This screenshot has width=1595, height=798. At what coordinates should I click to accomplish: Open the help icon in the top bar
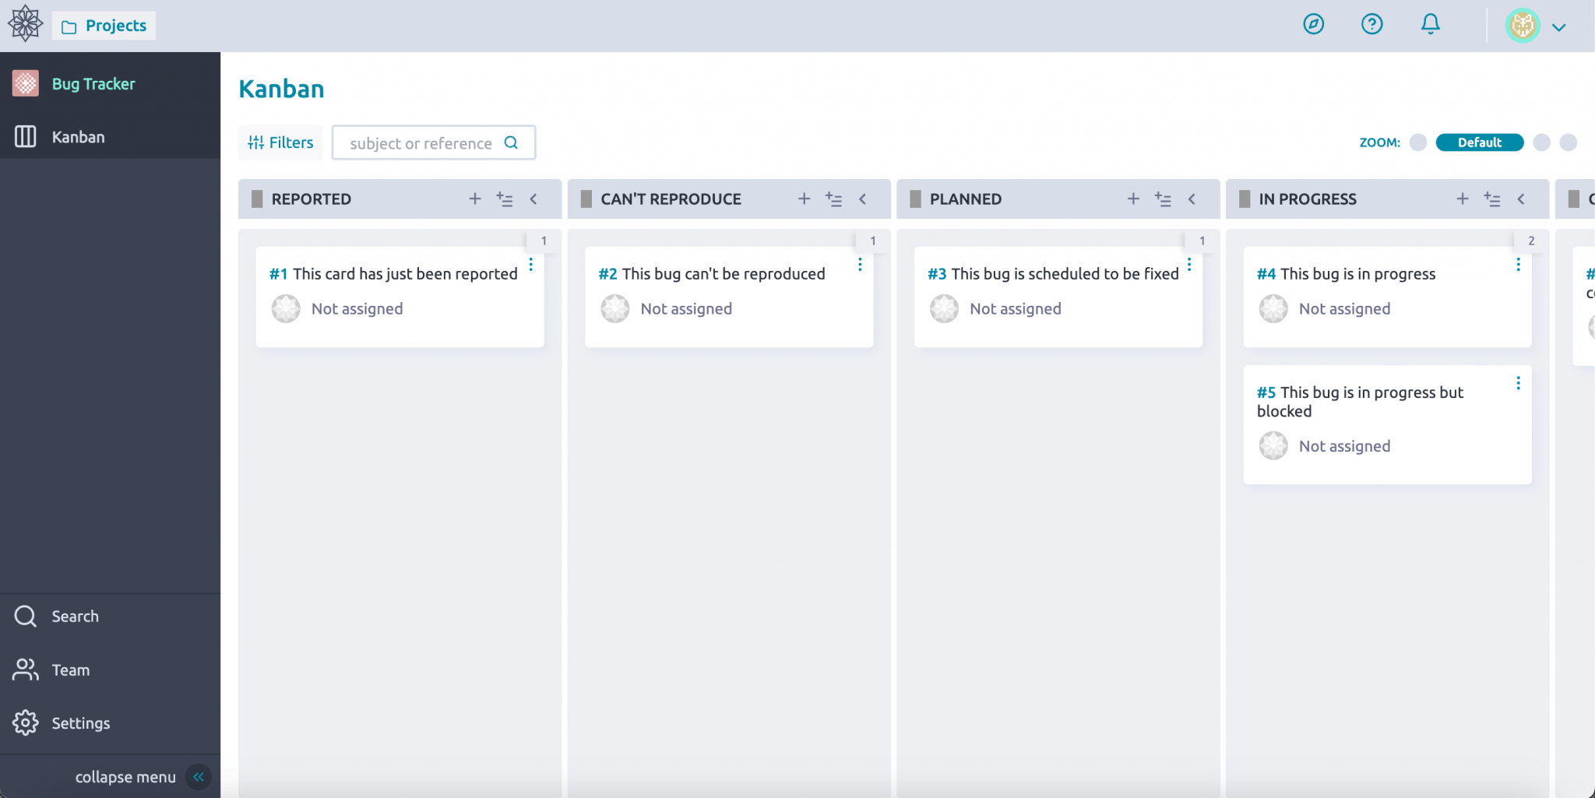click(1371, 24)
